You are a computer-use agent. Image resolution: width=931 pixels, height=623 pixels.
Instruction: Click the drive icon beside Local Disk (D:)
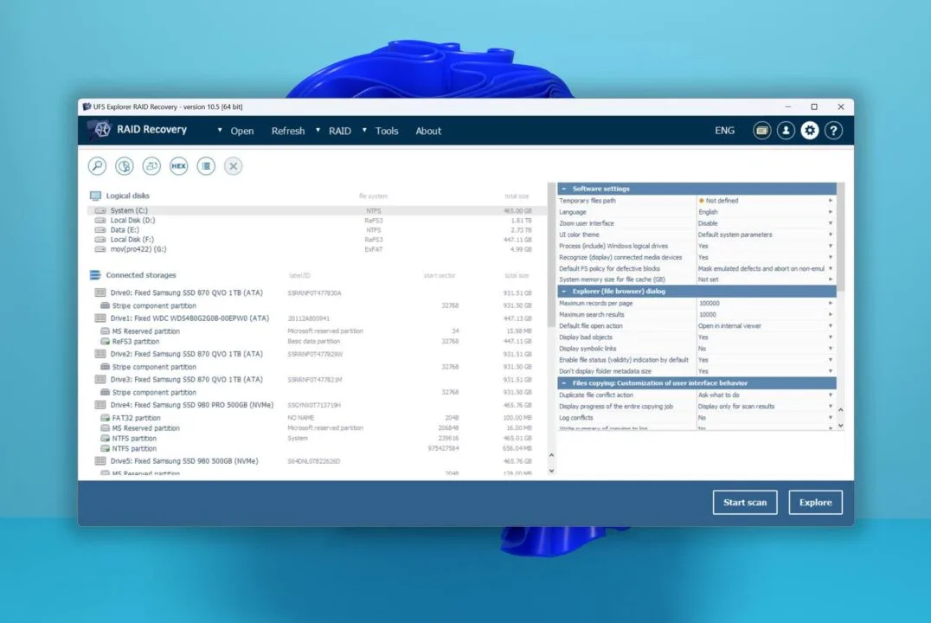point(100,221)
